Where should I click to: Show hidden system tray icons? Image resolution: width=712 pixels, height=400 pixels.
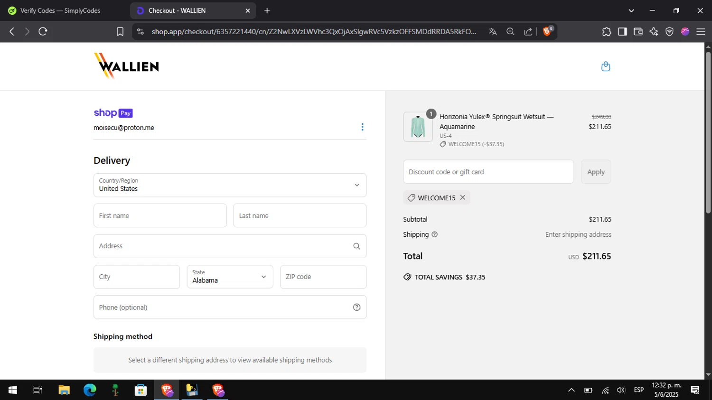571,390
